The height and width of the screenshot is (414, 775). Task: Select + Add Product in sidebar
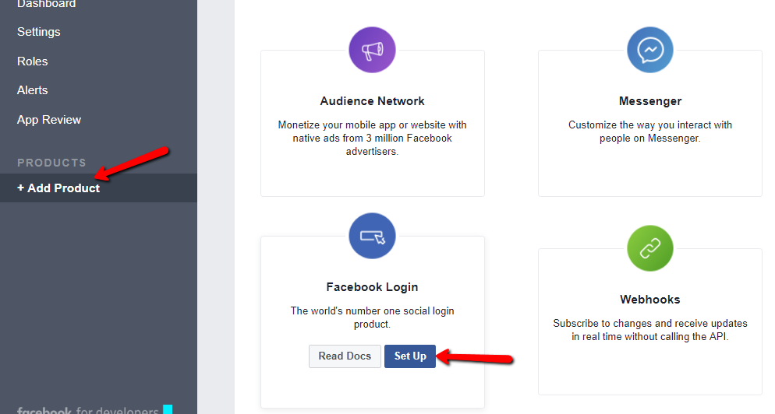coord(98,188)
